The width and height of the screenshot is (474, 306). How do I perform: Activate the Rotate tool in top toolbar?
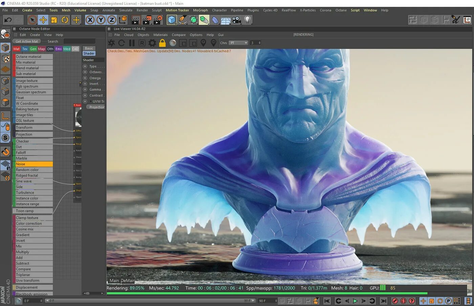[65, 20]
